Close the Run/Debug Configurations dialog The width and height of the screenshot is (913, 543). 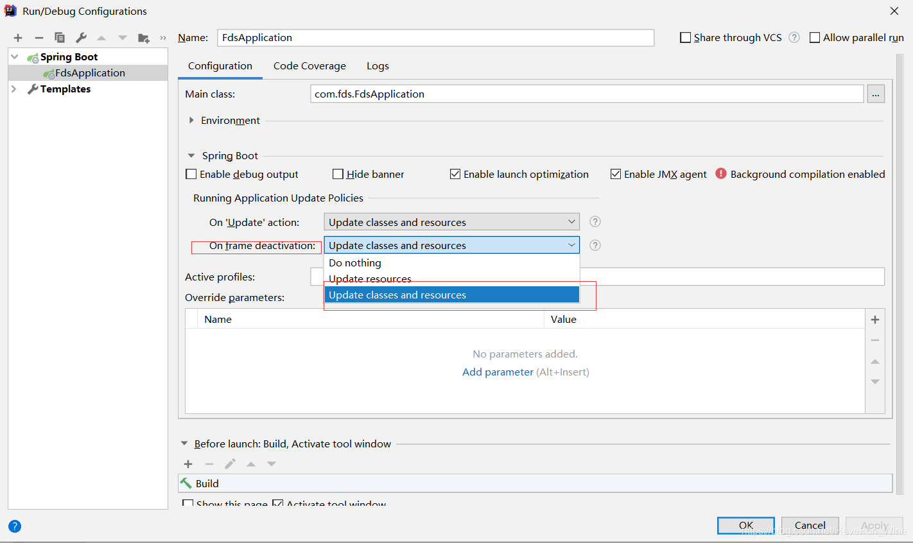(x=894, y=11)
